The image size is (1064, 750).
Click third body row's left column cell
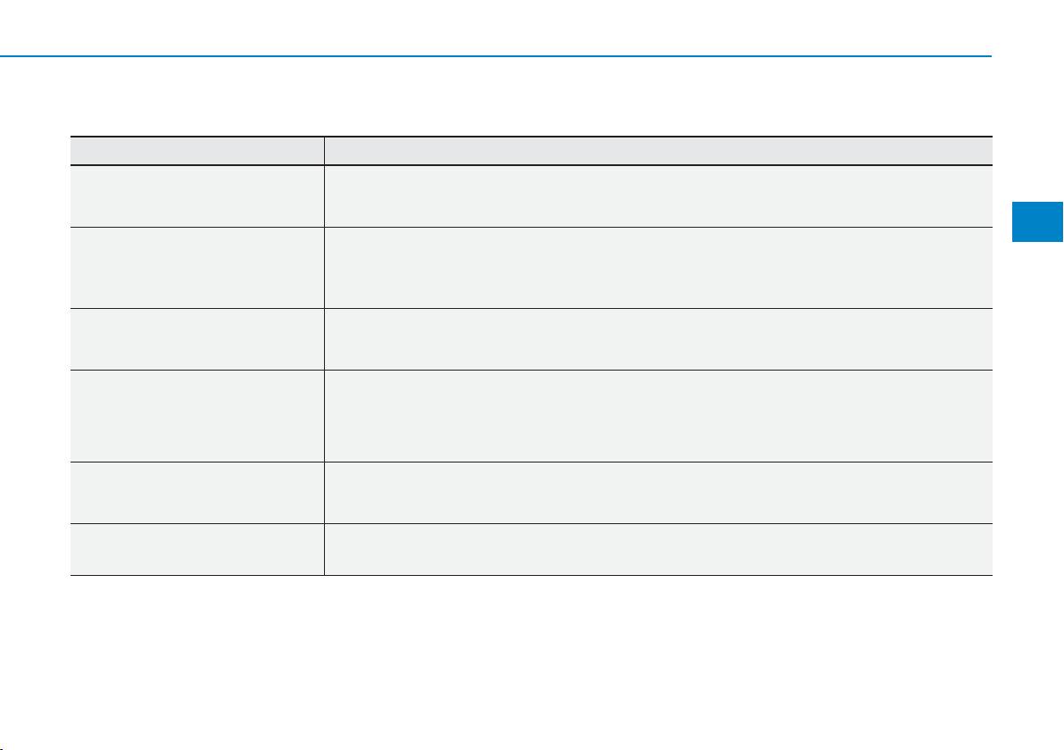(196, 339)
